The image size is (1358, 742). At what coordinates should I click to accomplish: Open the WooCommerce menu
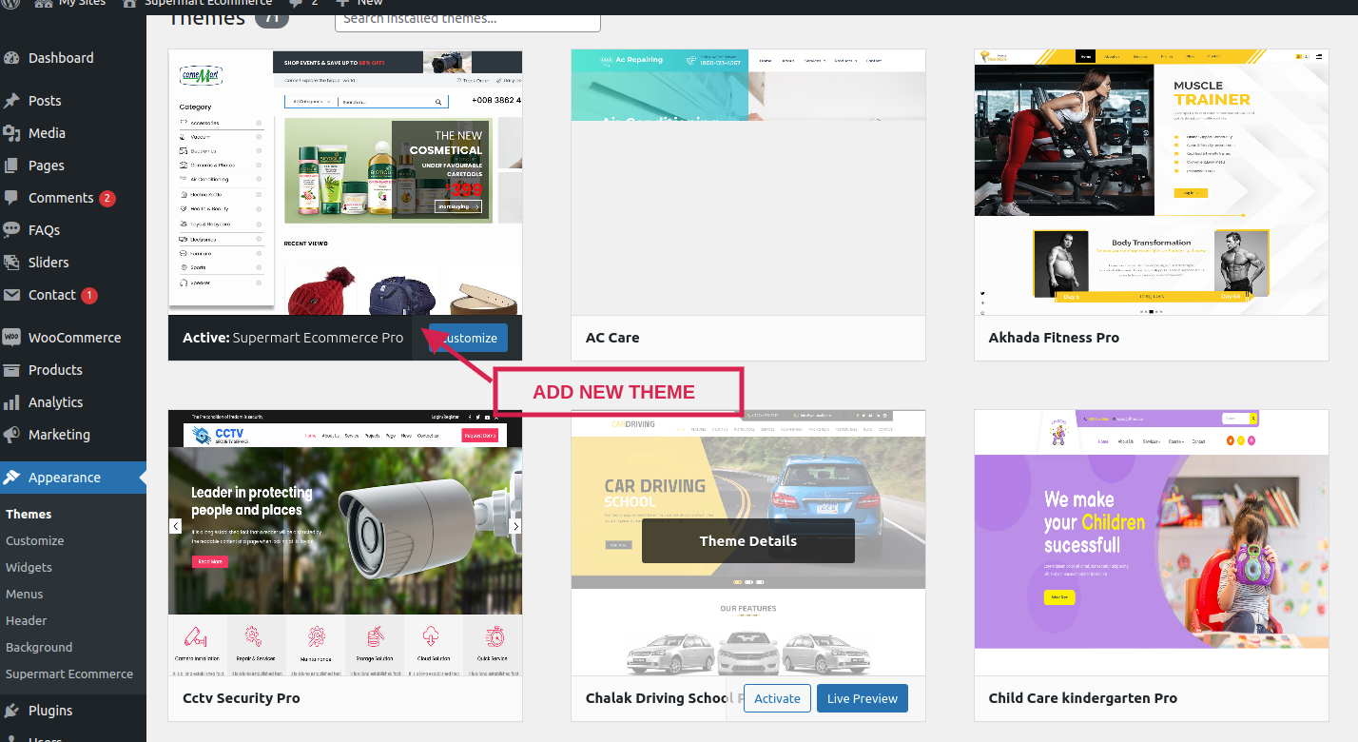point(73,338)
